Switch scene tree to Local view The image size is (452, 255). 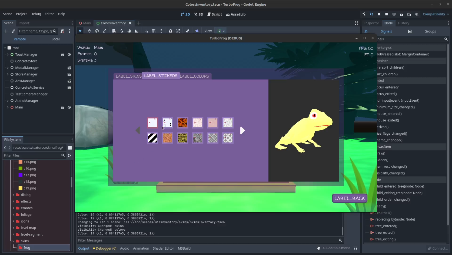[x=55, y=39]
